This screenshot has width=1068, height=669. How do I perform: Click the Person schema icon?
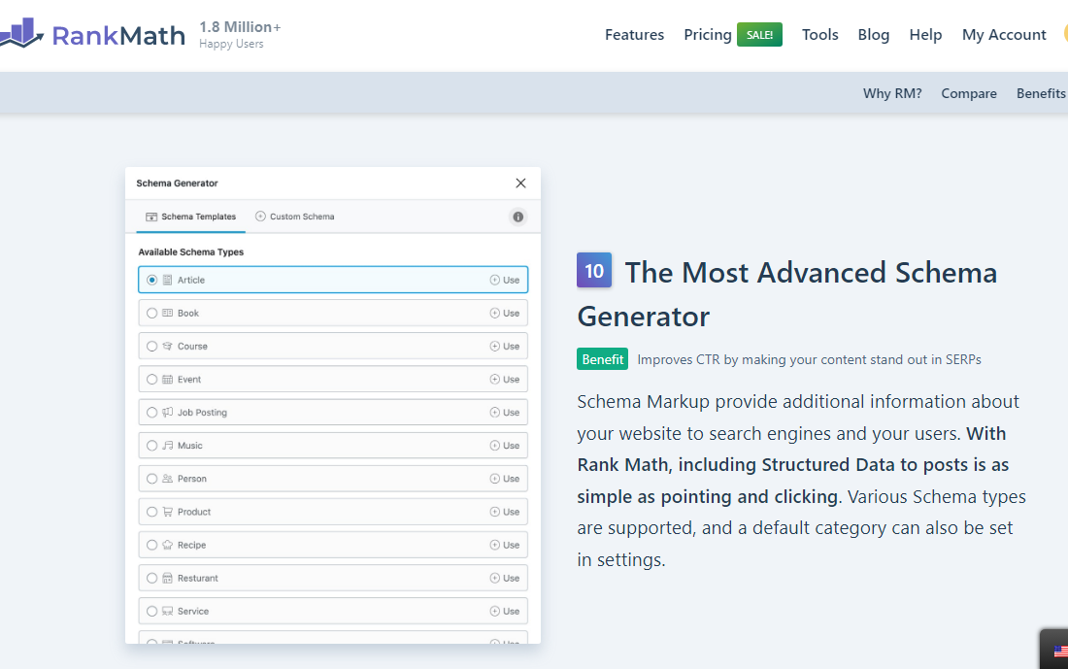point(166,478)
